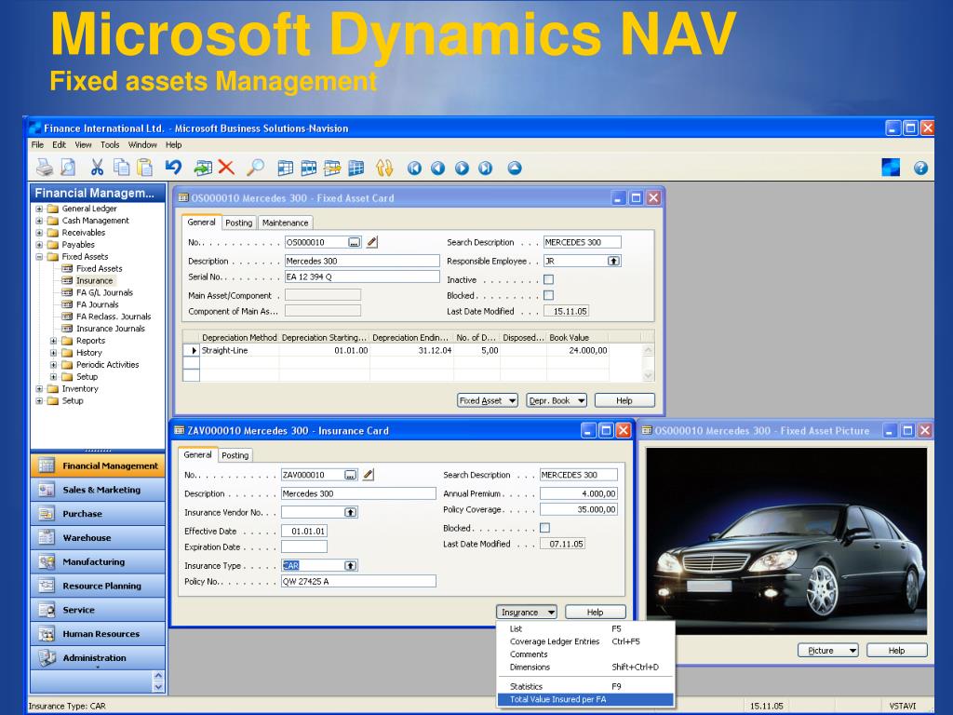Click the Policy No. input field
This screenshot has height=715, width=953.
coord(358,582)
